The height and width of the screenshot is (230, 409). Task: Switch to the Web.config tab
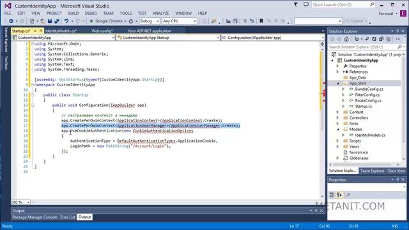pos(102,31)
